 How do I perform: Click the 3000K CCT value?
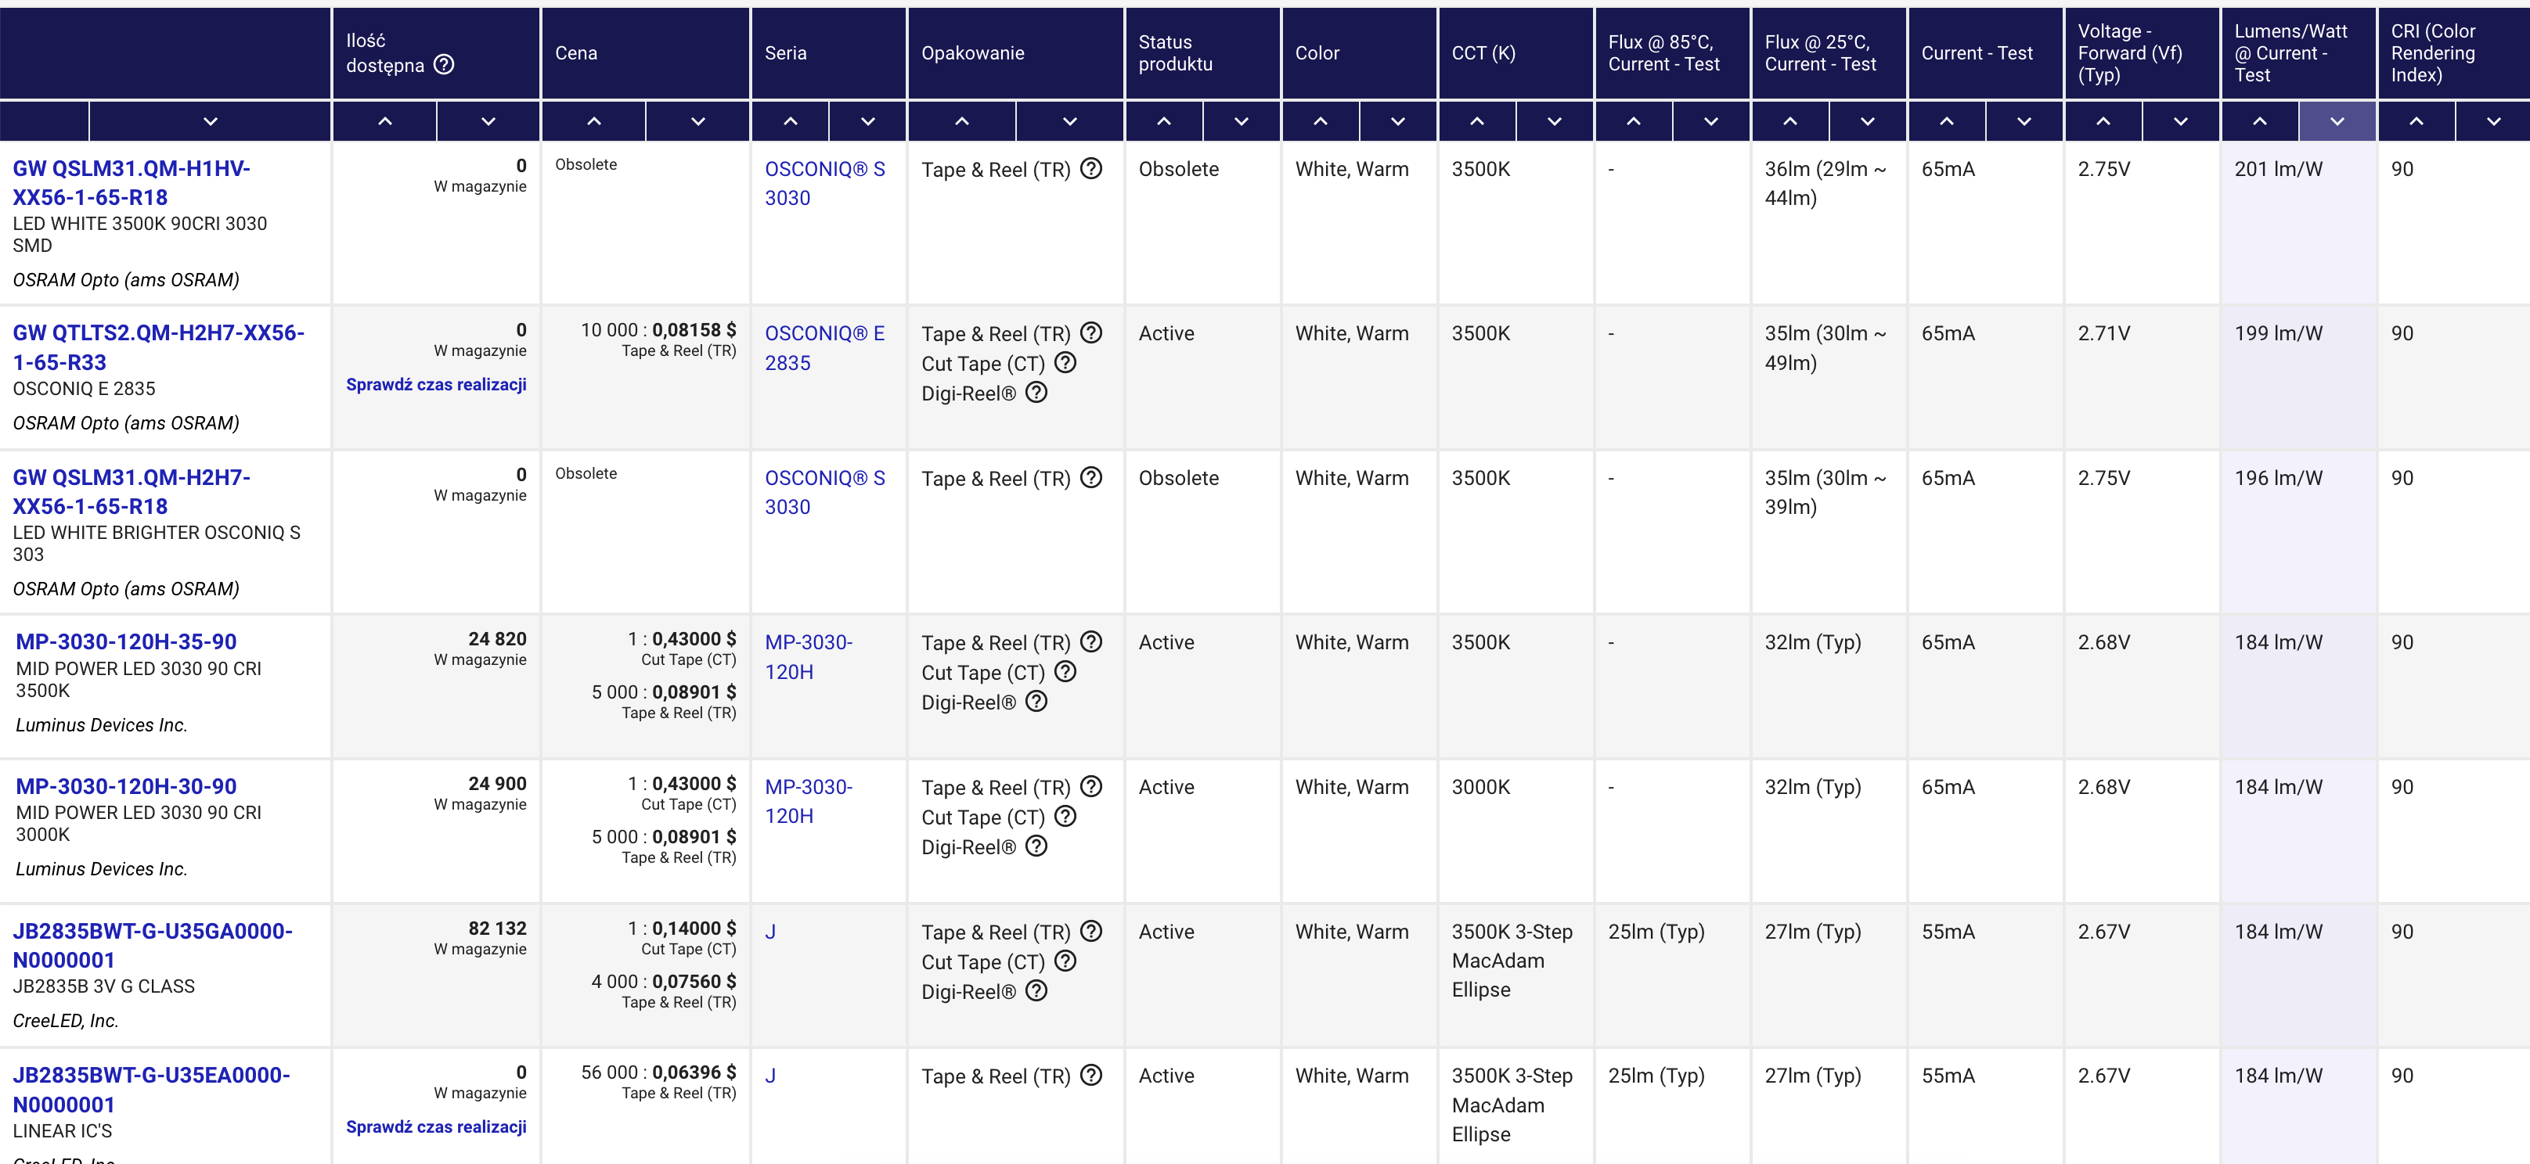click(1481, 787)
